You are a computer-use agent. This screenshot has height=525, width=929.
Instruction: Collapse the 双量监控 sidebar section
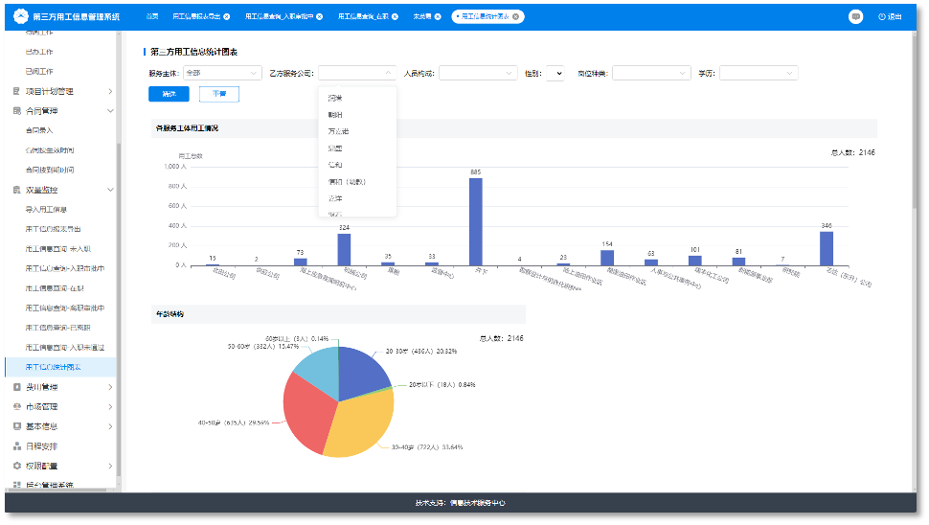coord(110,191)
